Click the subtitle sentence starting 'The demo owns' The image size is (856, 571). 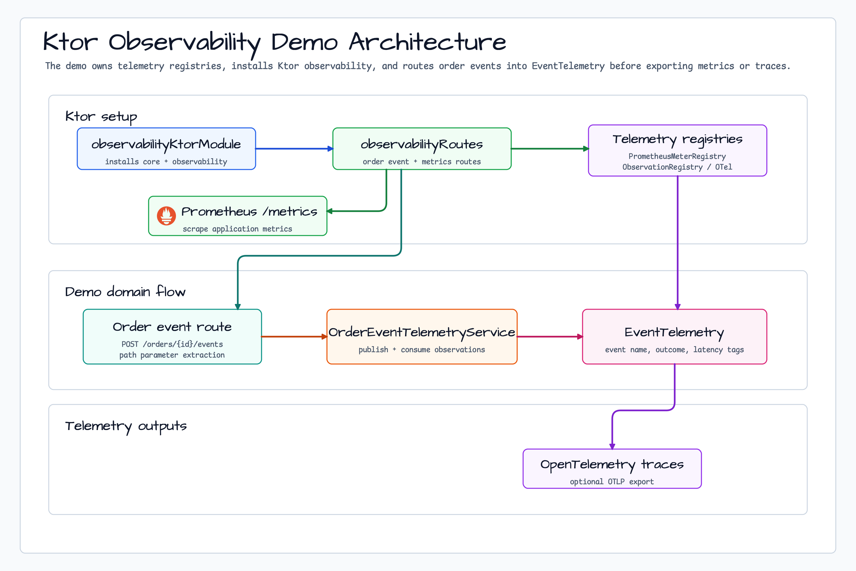417,66
